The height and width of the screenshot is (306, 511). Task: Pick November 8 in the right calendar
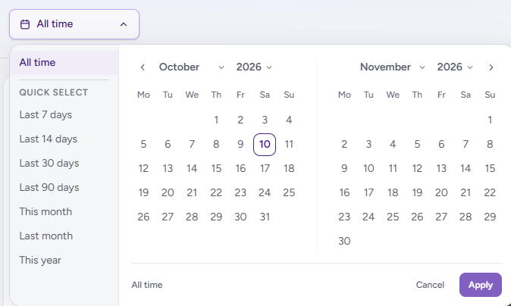(x=490, y=144)
